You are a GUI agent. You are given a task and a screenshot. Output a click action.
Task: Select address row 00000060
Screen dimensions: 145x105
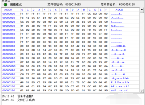coord(9,38)
